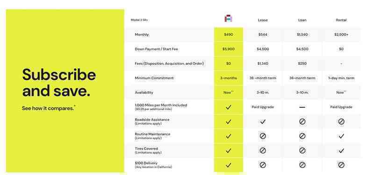The image size is (373, 175).
Task: Click the Lease Routine Maintenance prohibited icon
Action: pyautogui.click(x=263, y=136)
